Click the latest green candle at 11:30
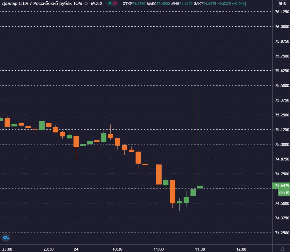 (200, 187)
